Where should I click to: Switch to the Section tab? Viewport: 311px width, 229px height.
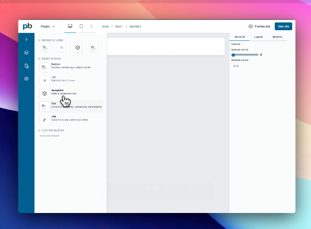(x=277, y=37)
